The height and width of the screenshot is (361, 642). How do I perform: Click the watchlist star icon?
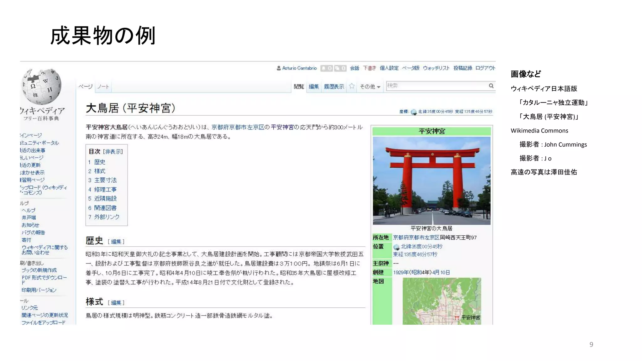352,86
